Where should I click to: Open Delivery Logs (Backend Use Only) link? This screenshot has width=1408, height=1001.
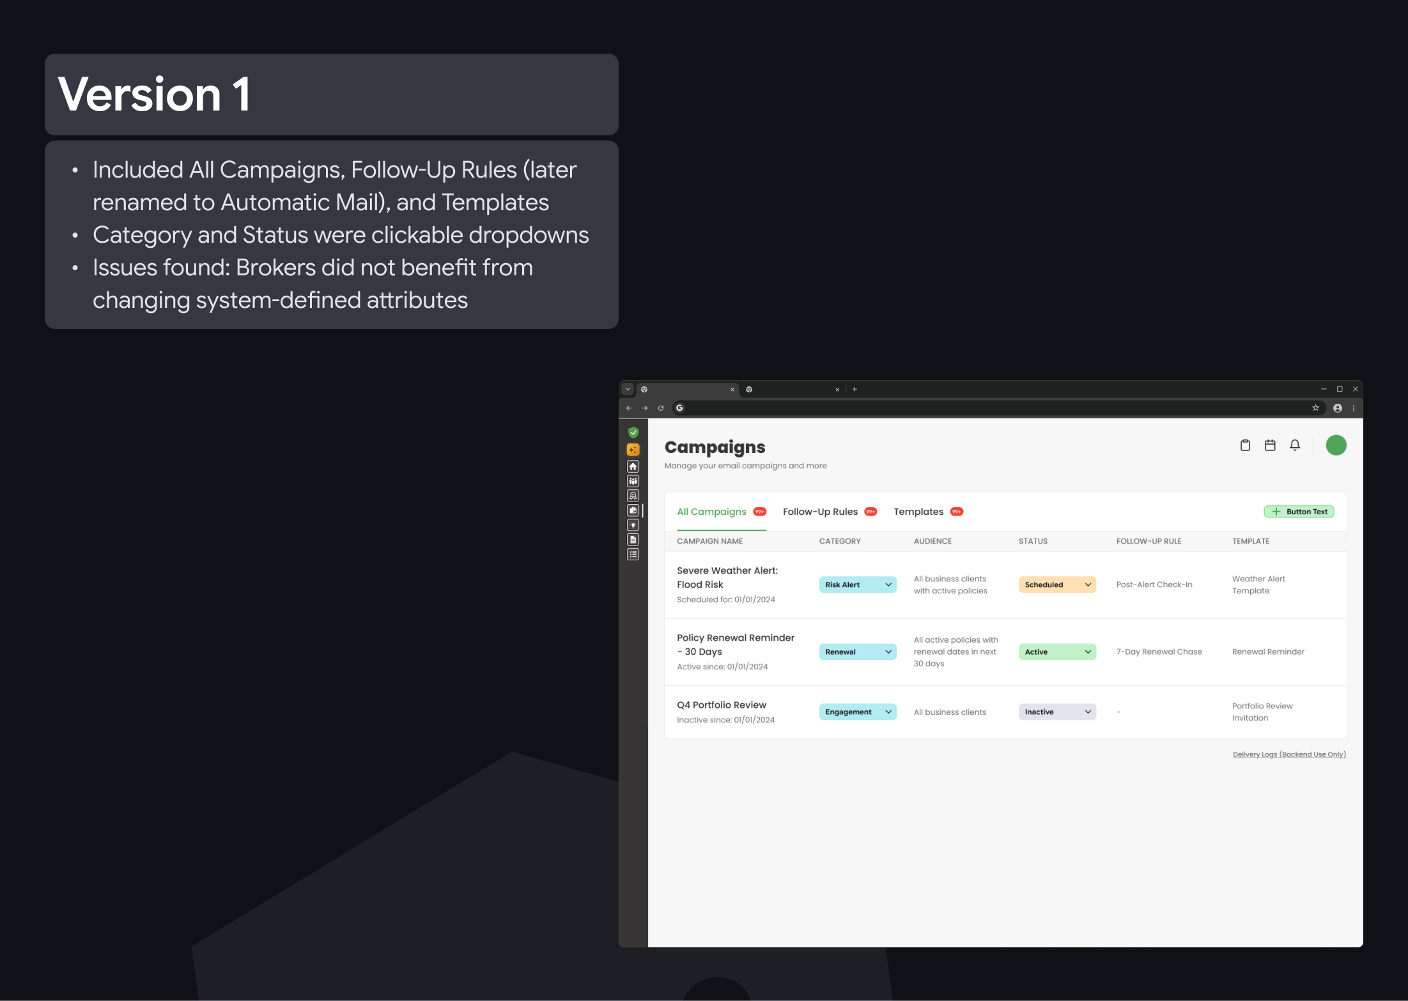[x=1288, y=754]
